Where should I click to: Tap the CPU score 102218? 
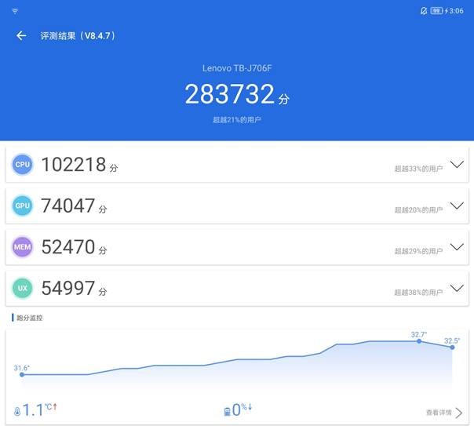click(74, 165)
